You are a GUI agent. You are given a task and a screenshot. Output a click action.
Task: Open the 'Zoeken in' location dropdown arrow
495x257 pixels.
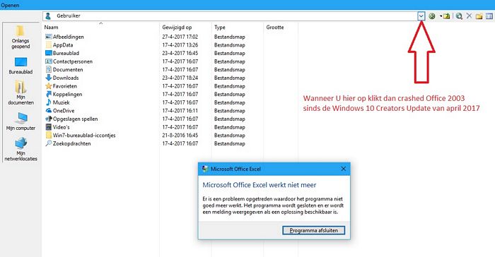[x=421, y=16]
